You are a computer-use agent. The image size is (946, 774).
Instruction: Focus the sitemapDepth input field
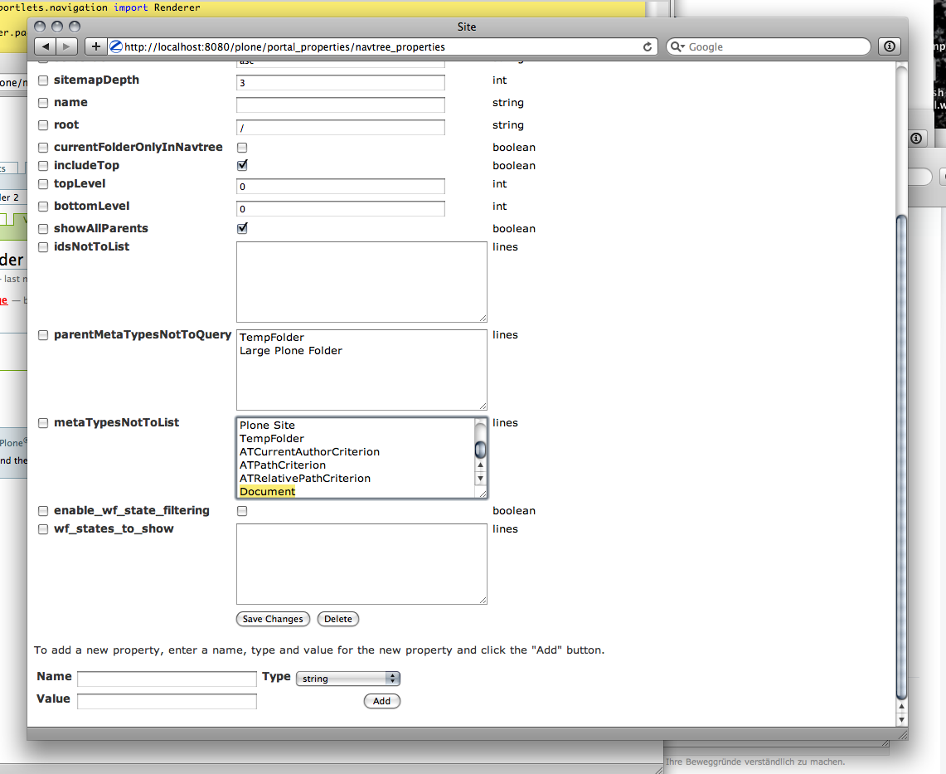click(x=340, y=83)
